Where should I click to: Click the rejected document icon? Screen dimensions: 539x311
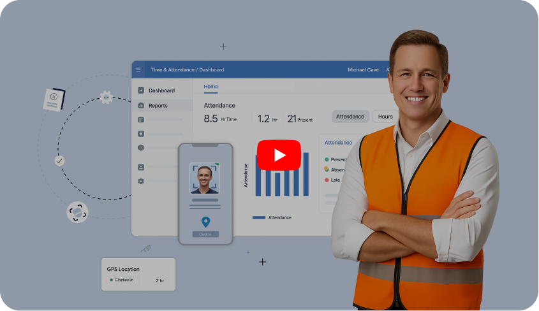(x=54, y=99)
